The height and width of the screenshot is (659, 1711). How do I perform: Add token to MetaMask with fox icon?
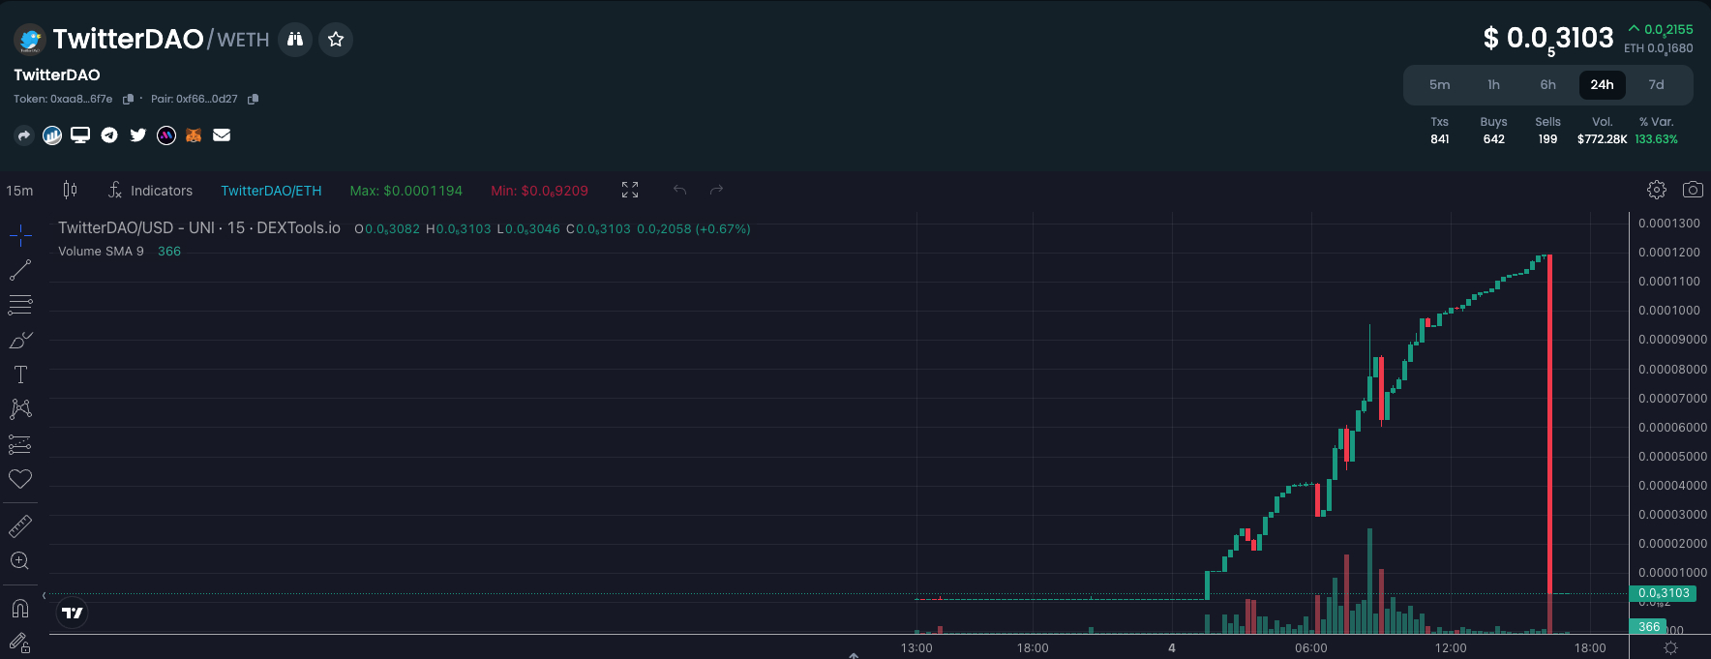coord(194,135)
